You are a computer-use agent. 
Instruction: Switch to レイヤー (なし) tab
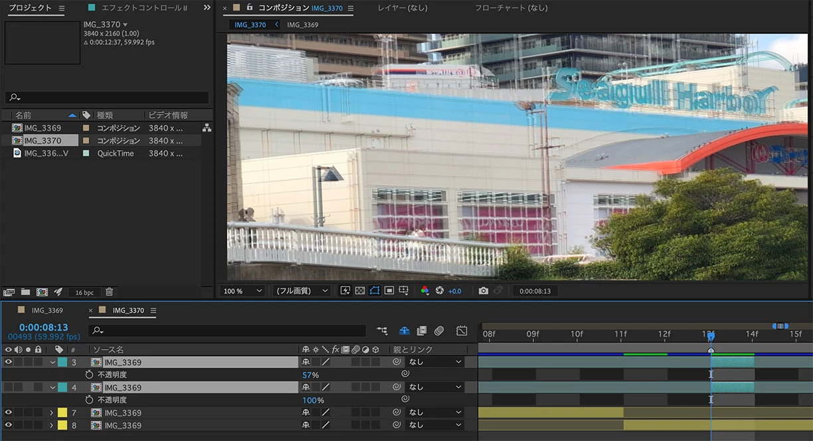[403, 8]
